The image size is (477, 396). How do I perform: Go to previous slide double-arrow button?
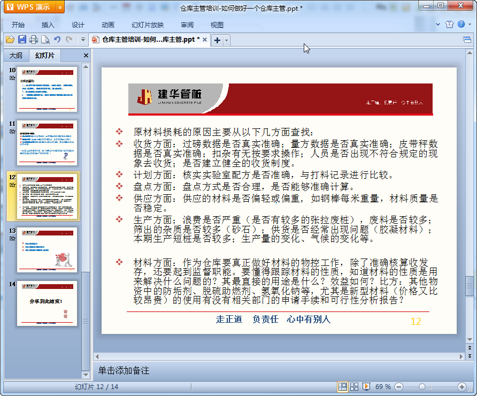tap(470, 348)
